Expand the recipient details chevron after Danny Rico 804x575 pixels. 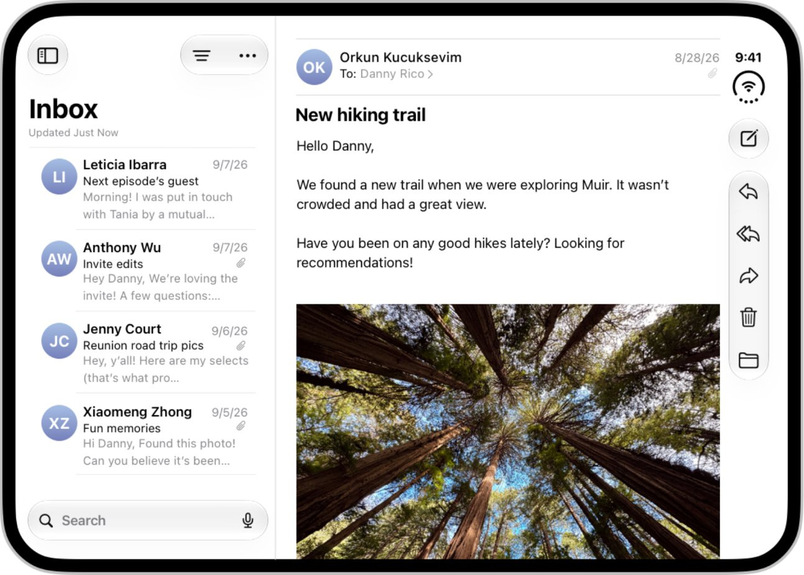point(430,74)
